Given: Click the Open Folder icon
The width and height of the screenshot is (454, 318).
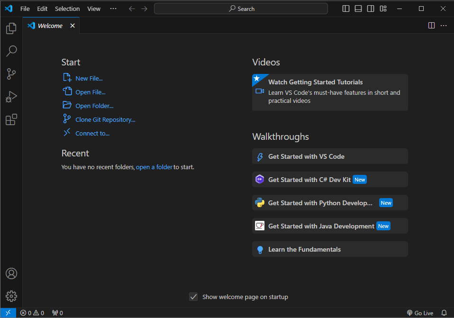Looking at the screenshot, I should tap(67, 105).
